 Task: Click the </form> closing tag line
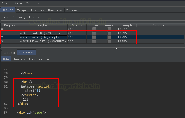pos(28,73)
